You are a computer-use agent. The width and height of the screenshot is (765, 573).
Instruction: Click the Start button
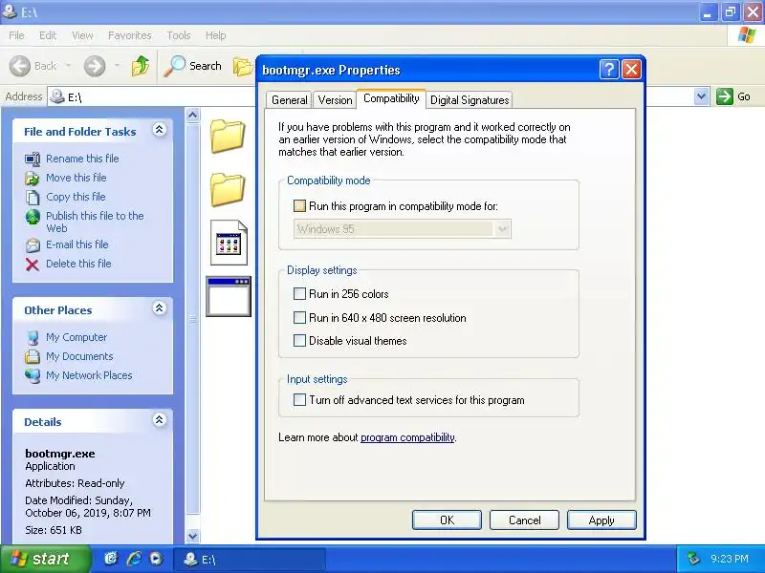coord(45,559)
